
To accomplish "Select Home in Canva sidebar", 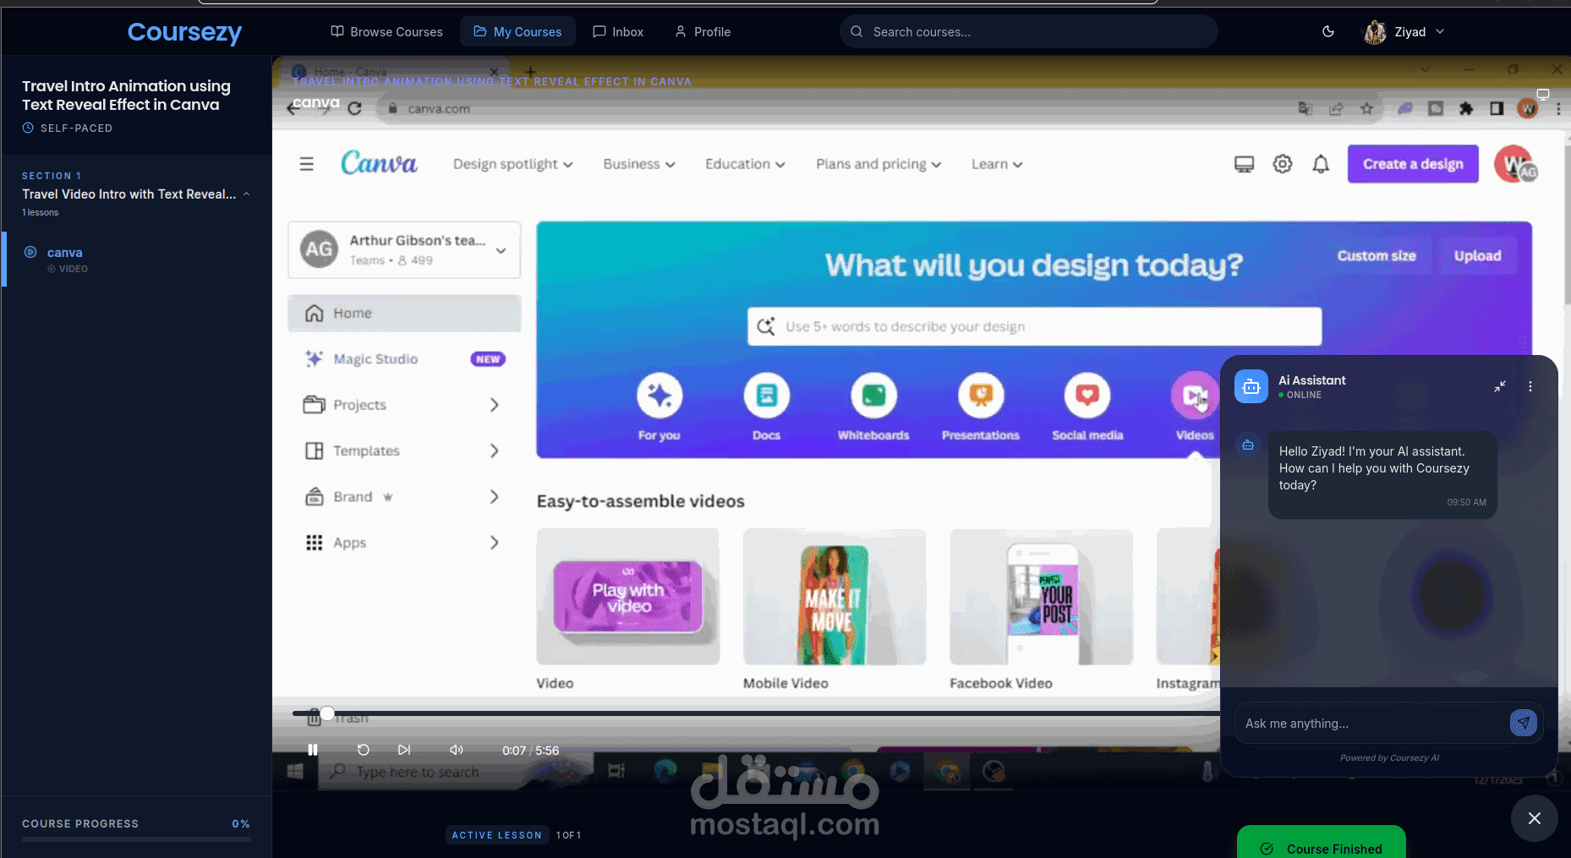I will click(x=404, y=314).
